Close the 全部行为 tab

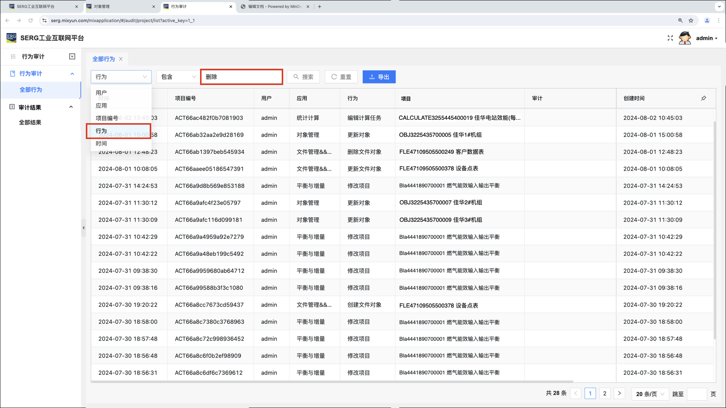(x=121, y=59)
